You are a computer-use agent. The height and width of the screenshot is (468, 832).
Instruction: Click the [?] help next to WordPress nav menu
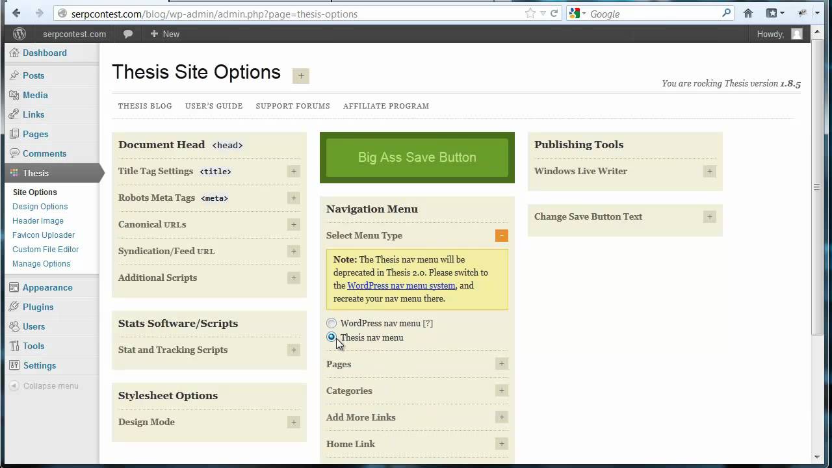pos(428,323)
